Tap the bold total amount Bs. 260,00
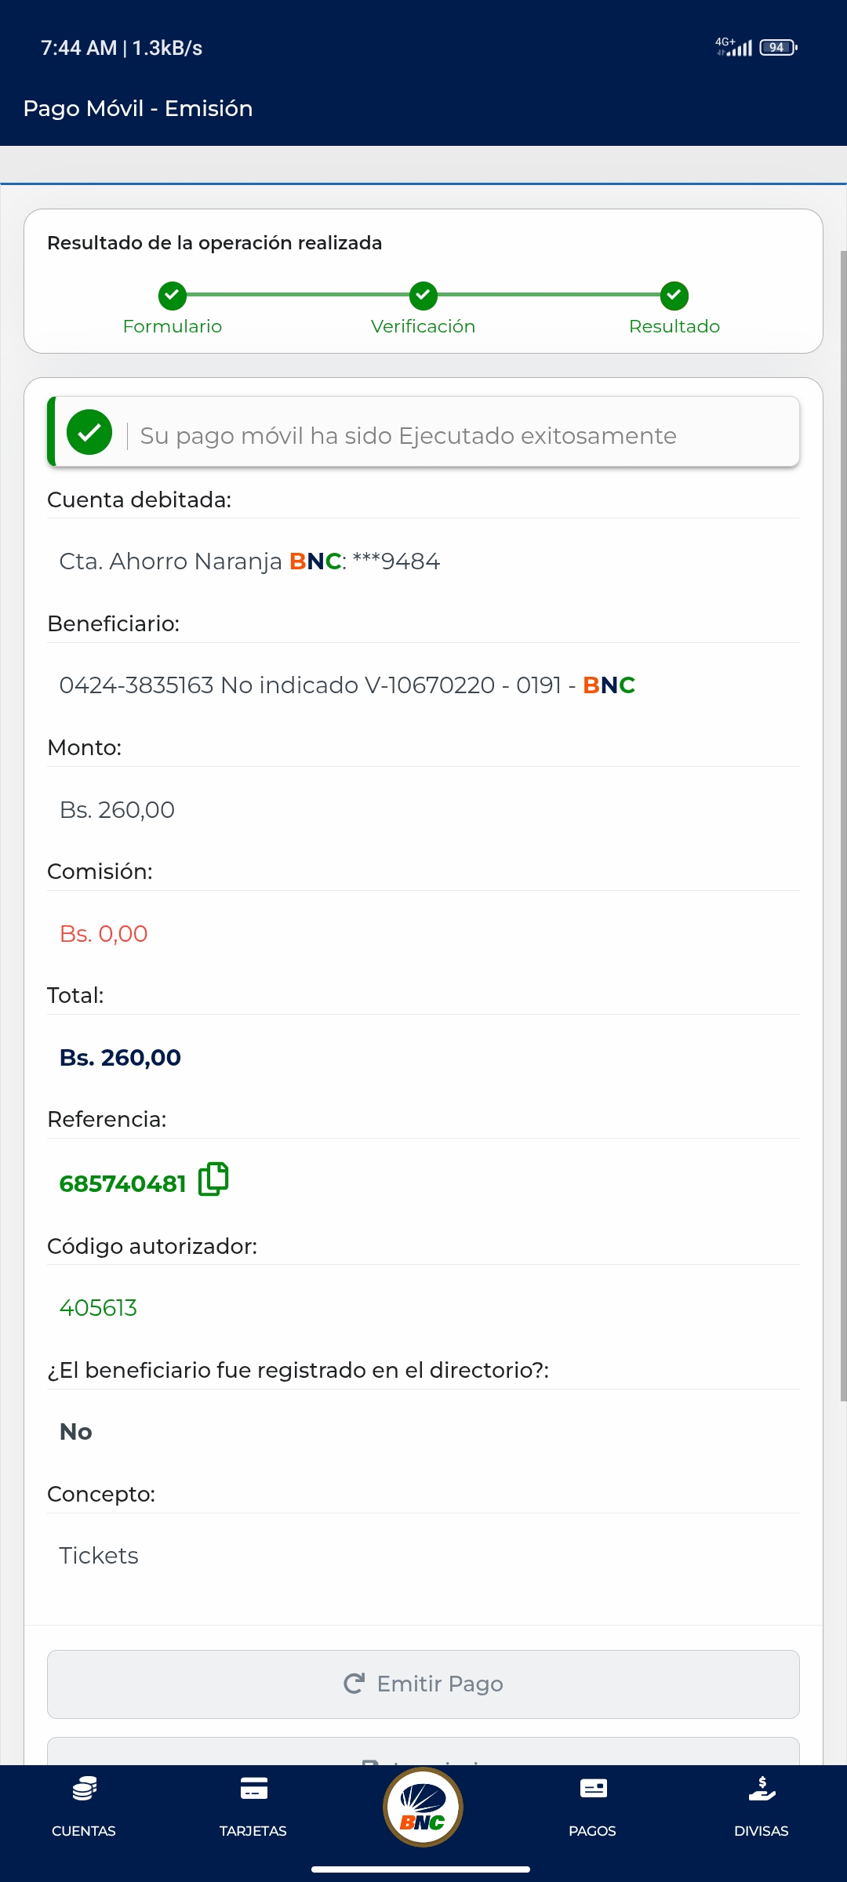 tap(121, 1058)
